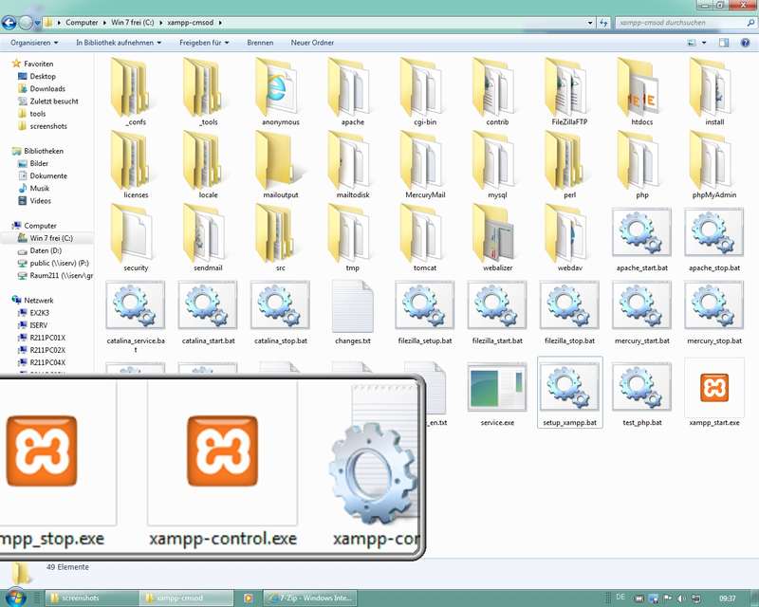The height and width of the screenshot is (607, 759).
Task: Open the Help button
Action: [746, 43]
